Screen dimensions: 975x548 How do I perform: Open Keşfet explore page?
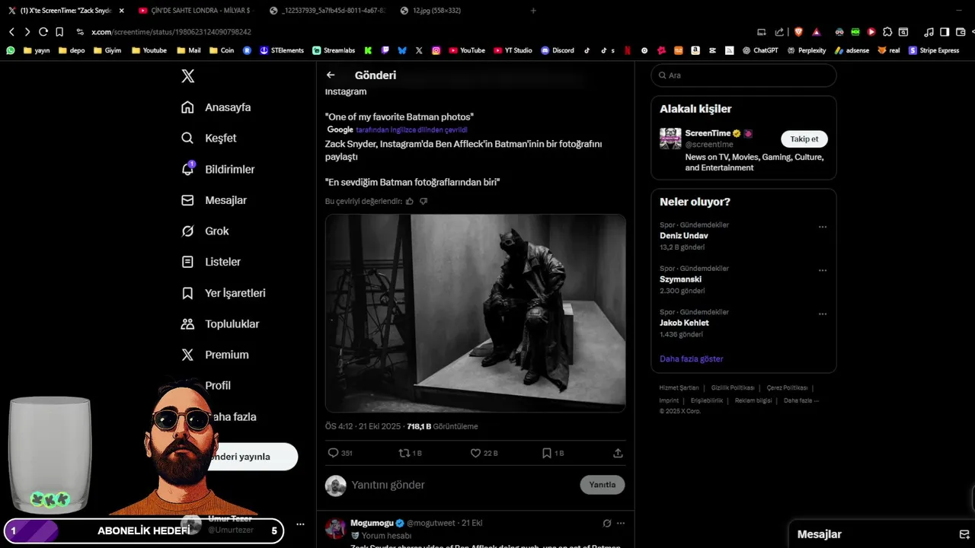[x=209, y=138]
